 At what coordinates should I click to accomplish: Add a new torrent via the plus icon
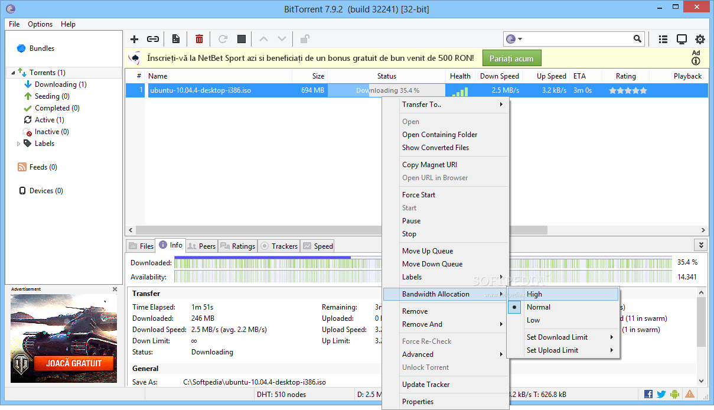[134, 38]
